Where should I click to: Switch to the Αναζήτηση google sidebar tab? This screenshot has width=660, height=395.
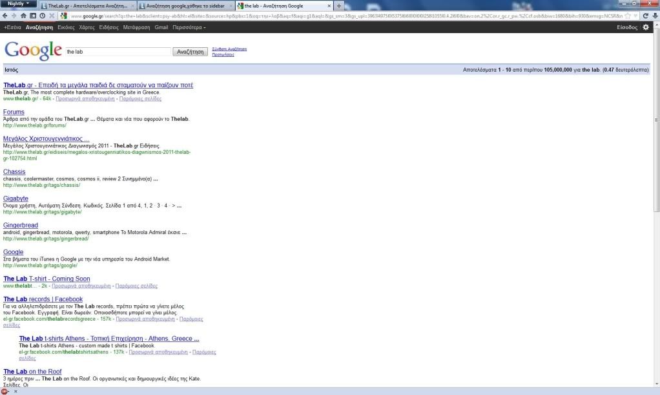[x=186, y=6]
